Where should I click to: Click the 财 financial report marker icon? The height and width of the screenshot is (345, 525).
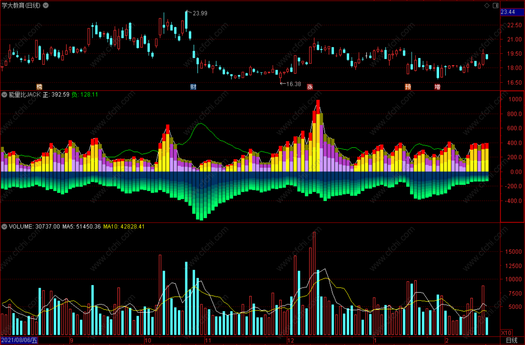(193, 87)
